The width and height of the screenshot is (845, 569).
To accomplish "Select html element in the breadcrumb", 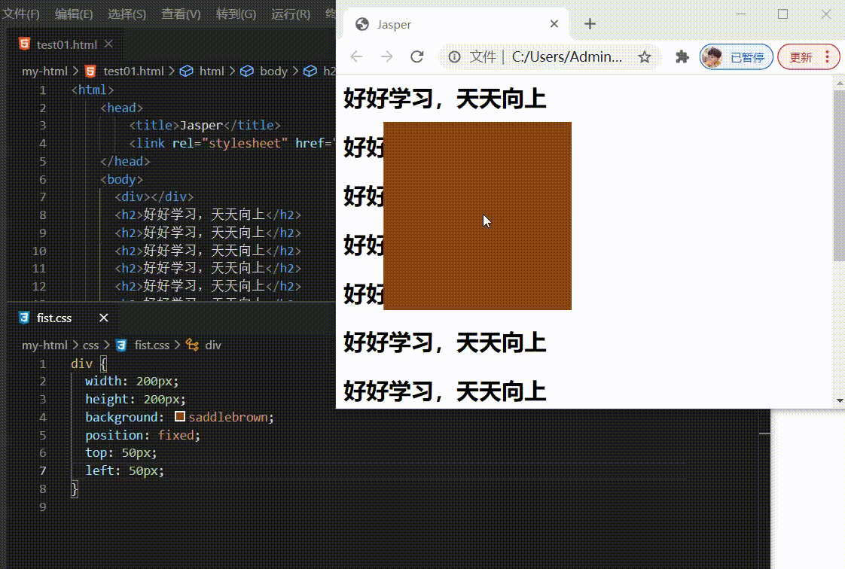I will pos(211,71).
